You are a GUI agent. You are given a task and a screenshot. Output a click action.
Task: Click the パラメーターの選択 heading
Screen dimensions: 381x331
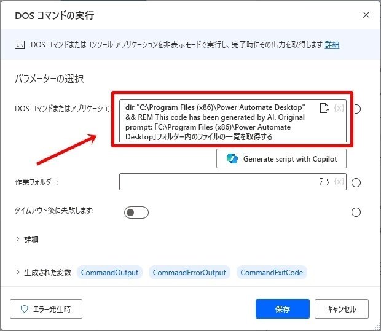coord(49,79)
